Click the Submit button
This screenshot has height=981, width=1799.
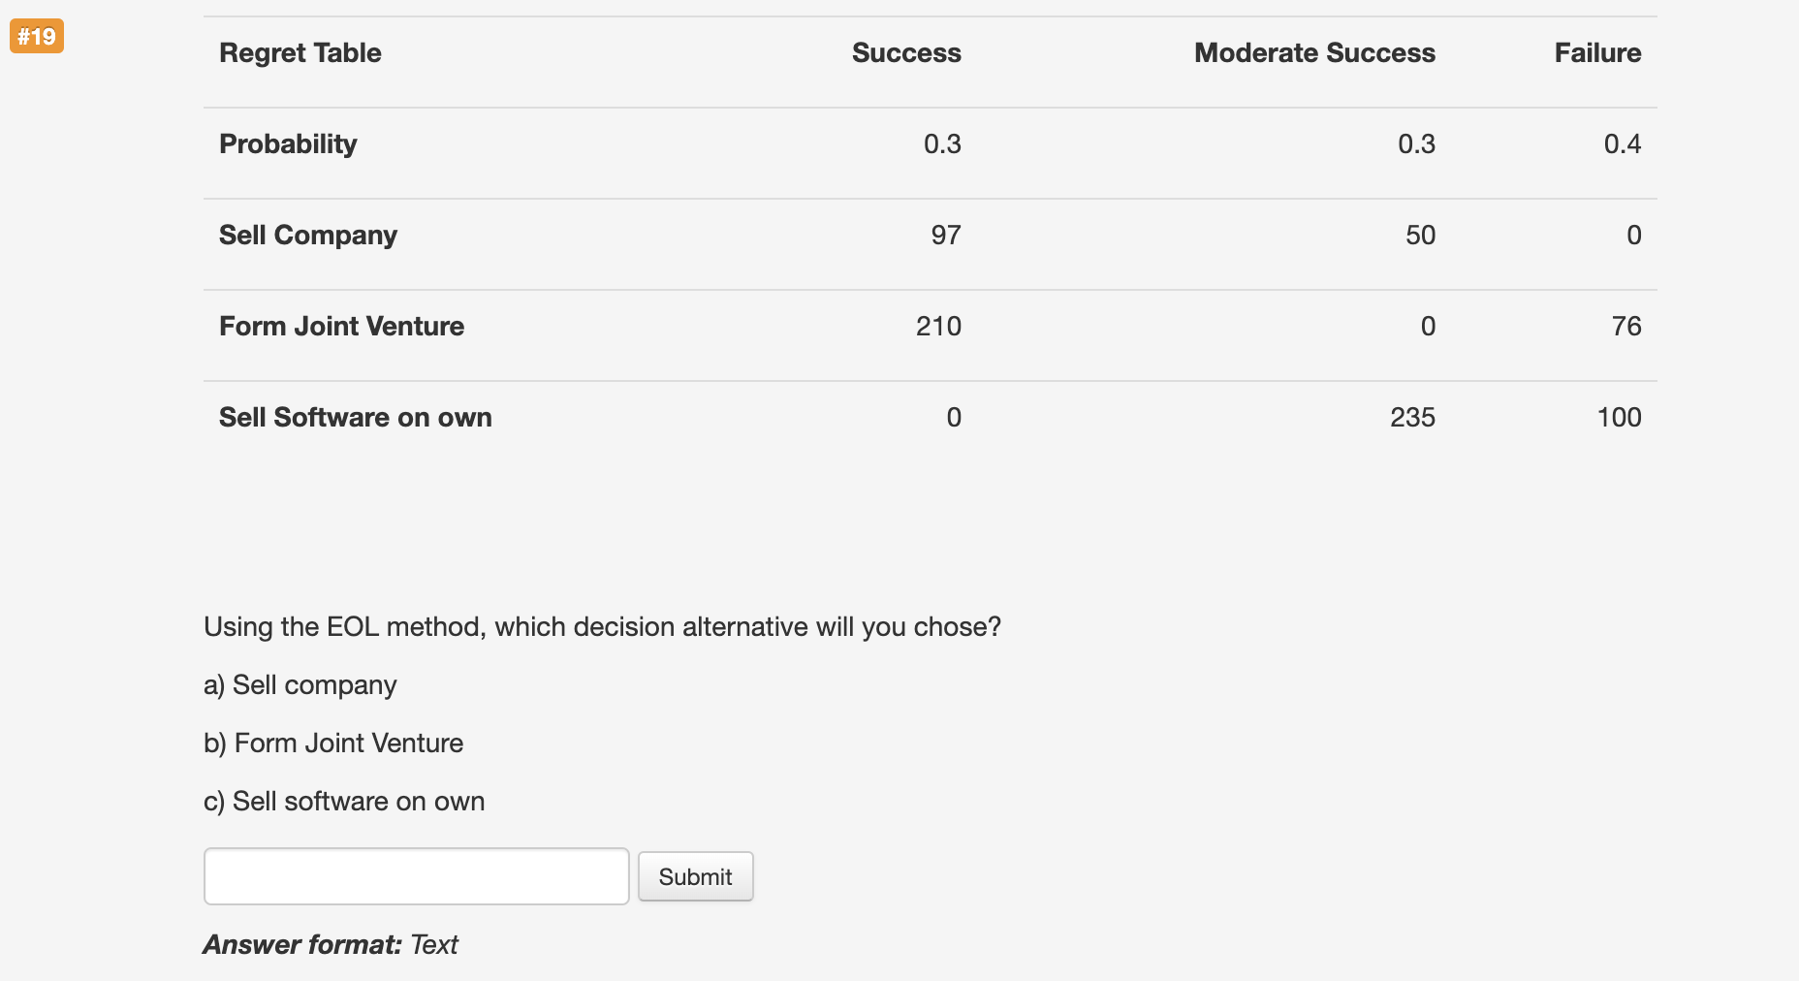pyautogui.click(x=695, y=876)
